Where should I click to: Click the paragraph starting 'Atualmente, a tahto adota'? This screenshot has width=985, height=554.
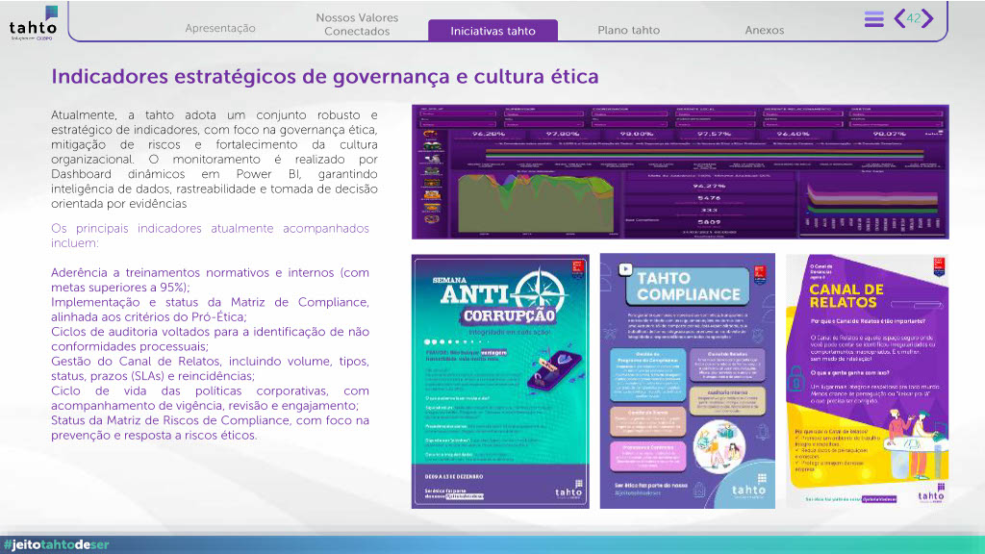[215, 160]
